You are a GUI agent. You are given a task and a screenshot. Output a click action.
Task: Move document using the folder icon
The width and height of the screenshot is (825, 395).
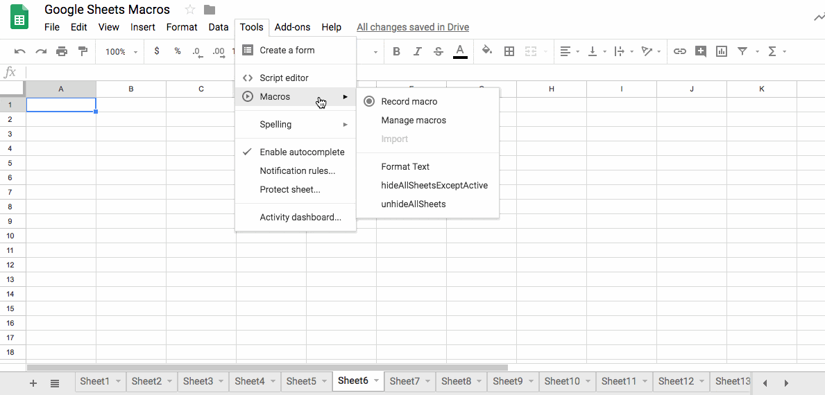click(x=210, y=10)
